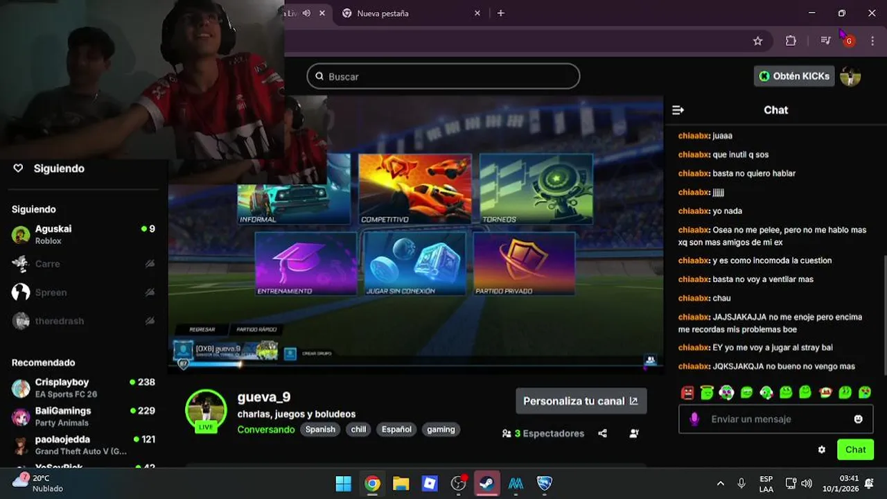The width and height of the screenshot is (887, 499).
Task: Select the green halo emote
Action: click(x=707, y=393)
